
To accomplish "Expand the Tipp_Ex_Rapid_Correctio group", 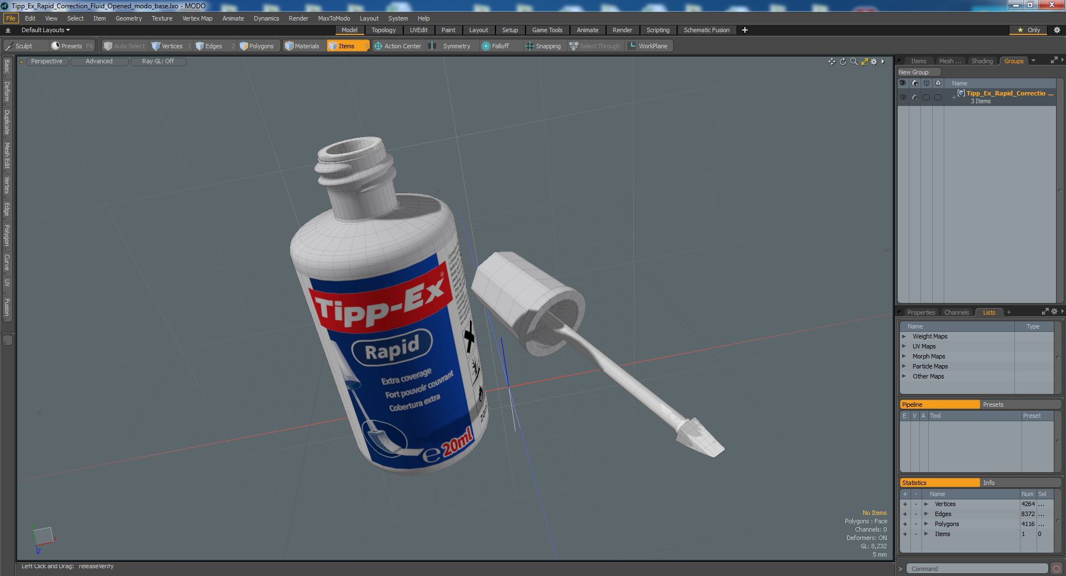I will 954,97.
